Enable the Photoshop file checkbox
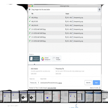The height and width of the screenshot is (108, 108). click(x=54, y=69)
